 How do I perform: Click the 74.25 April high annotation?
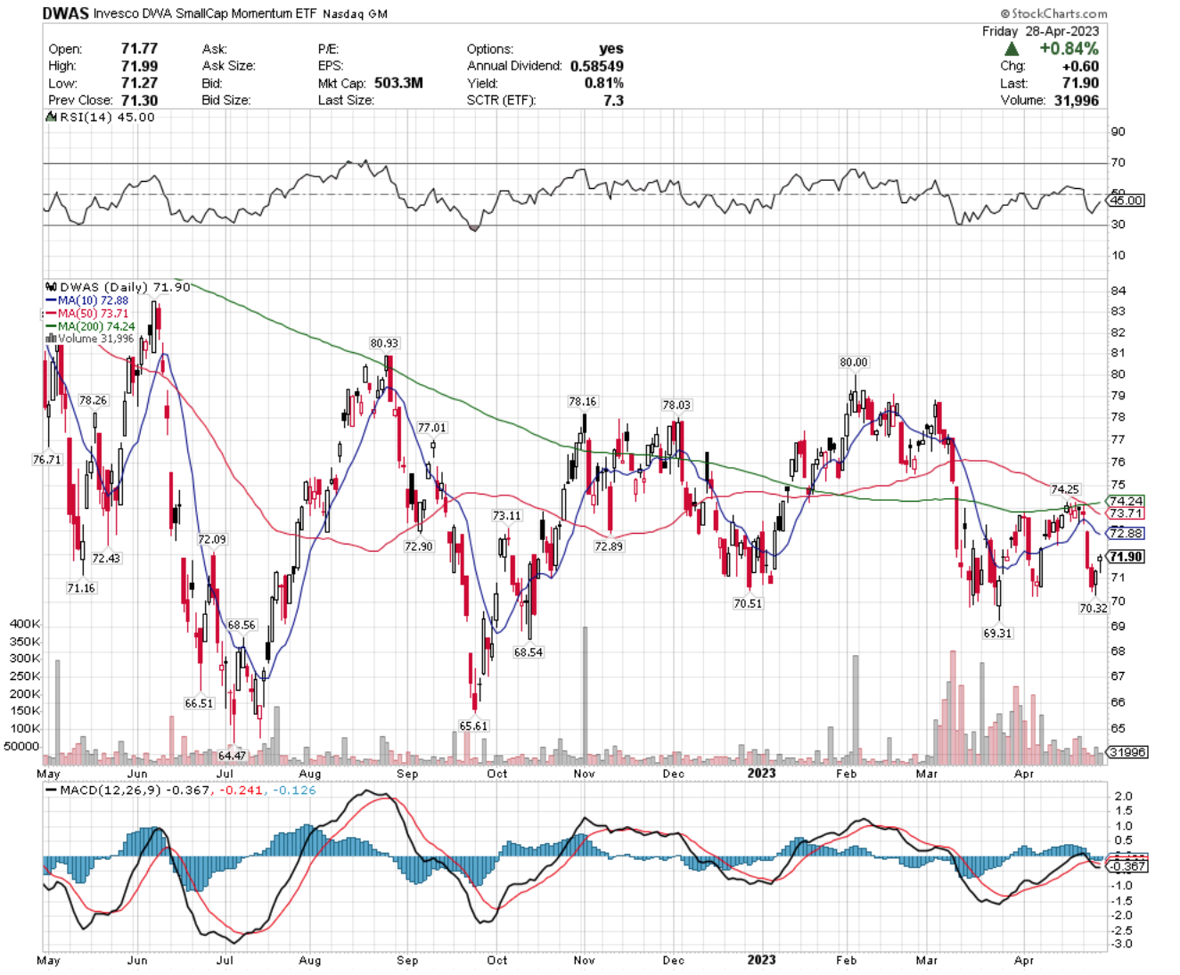(x=1065, y=489)
